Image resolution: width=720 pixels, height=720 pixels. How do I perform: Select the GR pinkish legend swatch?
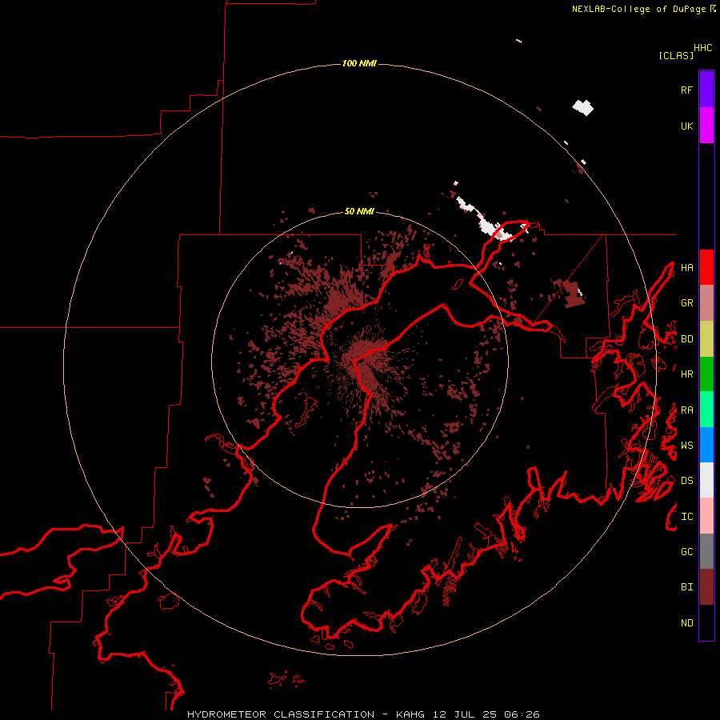[x=706, y=303]
